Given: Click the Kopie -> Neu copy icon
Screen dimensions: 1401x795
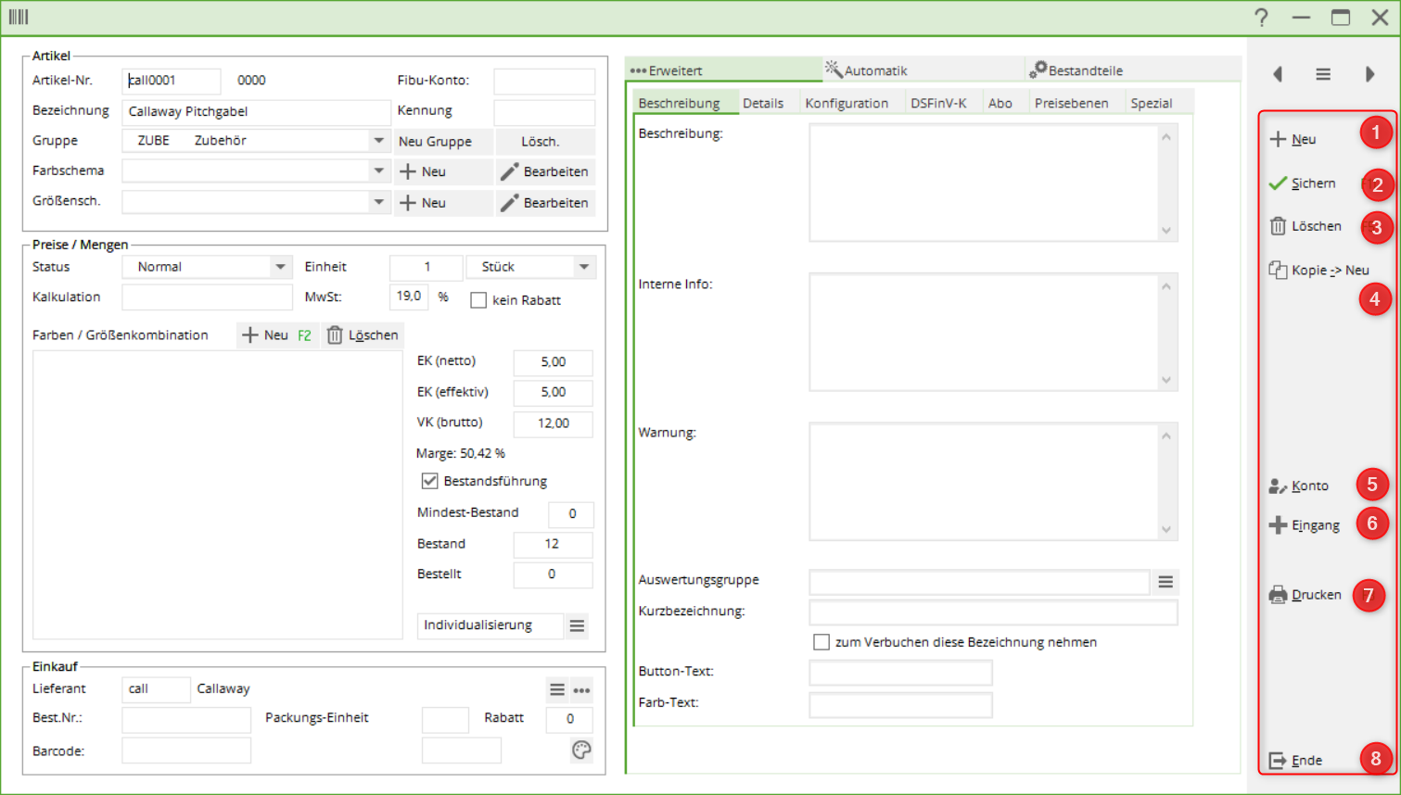Looking at the screenshot, I should point(1278,271).
